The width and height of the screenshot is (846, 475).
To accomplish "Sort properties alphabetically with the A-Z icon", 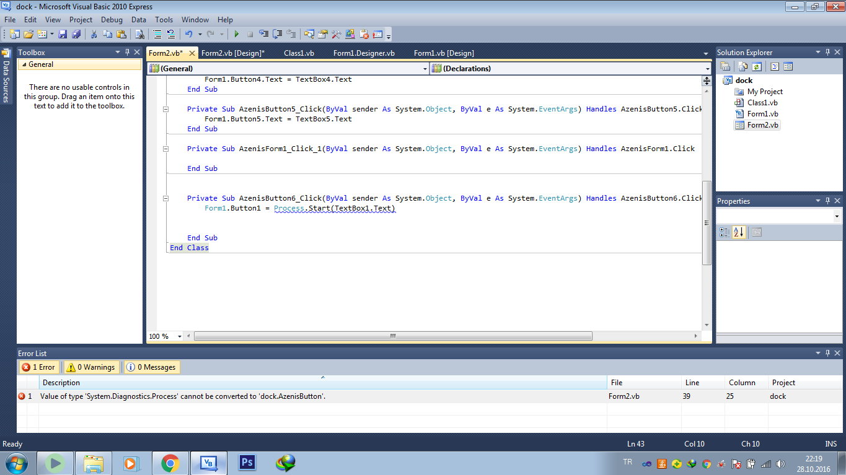I will [x=739, y=232].
